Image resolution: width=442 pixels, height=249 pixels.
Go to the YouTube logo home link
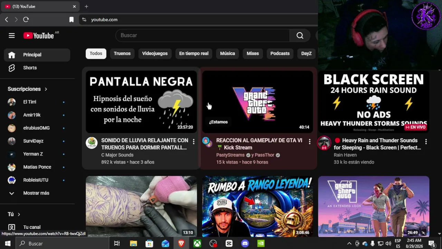click(39, 36)
